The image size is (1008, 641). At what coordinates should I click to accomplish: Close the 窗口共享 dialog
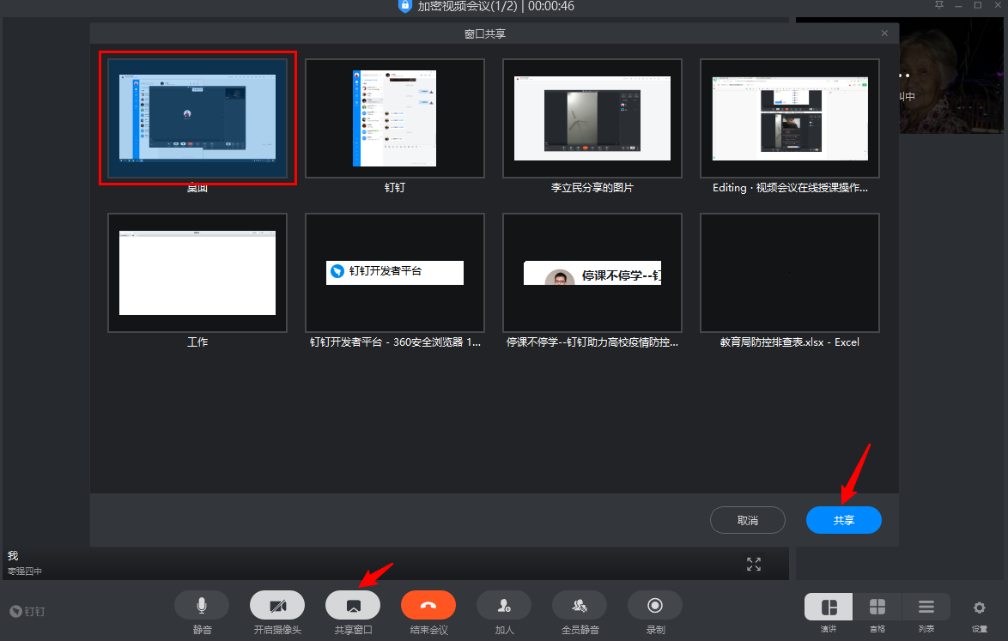point(884,33)
